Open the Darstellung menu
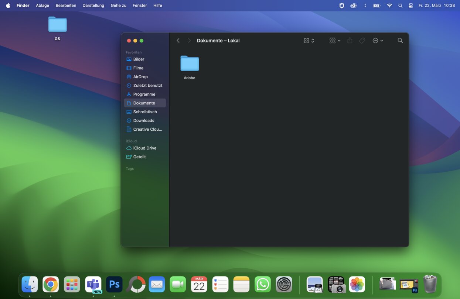 tap(93, 6)
